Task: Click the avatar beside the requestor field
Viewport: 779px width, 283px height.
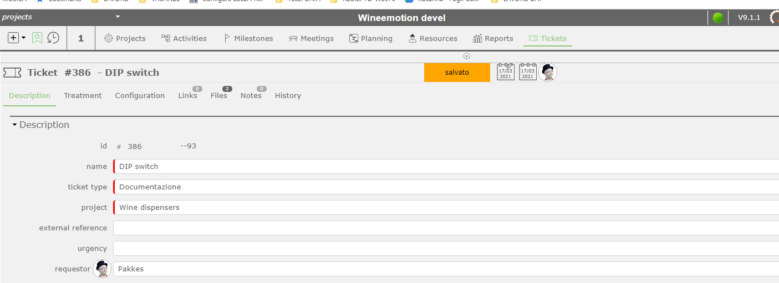Action: click(102, 269)
